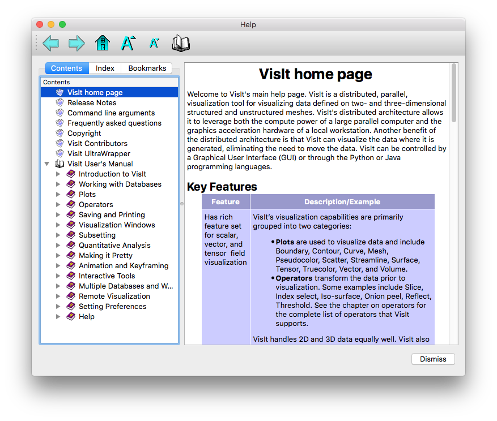Expand the Animation and Keyframing chapter
This screenshot has width=497, height=421.
(58, 265)
